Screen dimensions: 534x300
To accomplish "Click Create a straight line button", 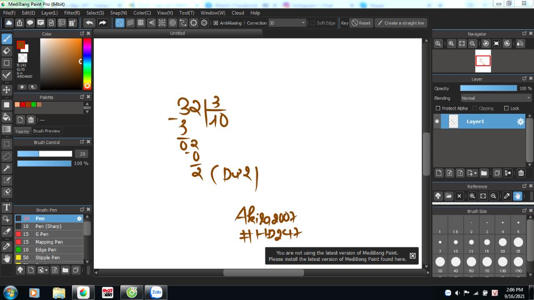I will (x=401, y=23).
